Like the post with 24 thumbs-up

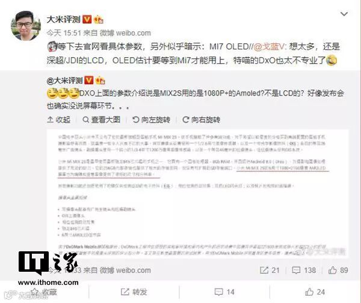click(315, 292)
